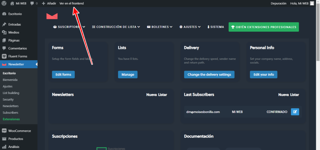Click Listar link in Last Subscribers panel
The height and width of the screenshot is (150, 320).
294,95
